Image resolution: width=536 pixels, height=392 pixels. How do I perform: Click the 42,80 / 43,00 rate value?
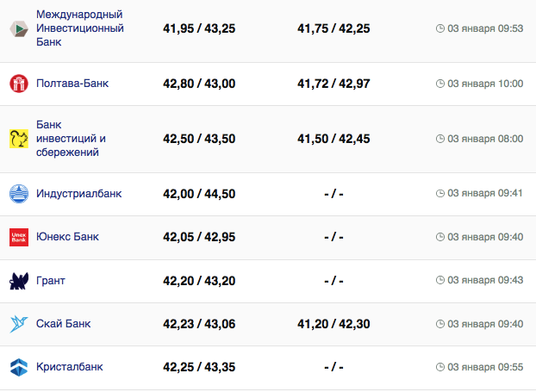[199, 84]
